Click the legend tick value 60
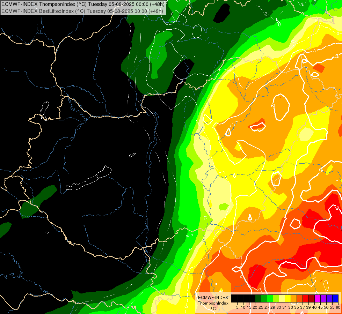The width and height of the screenshot is (342, 314). (x=338, y=307)
